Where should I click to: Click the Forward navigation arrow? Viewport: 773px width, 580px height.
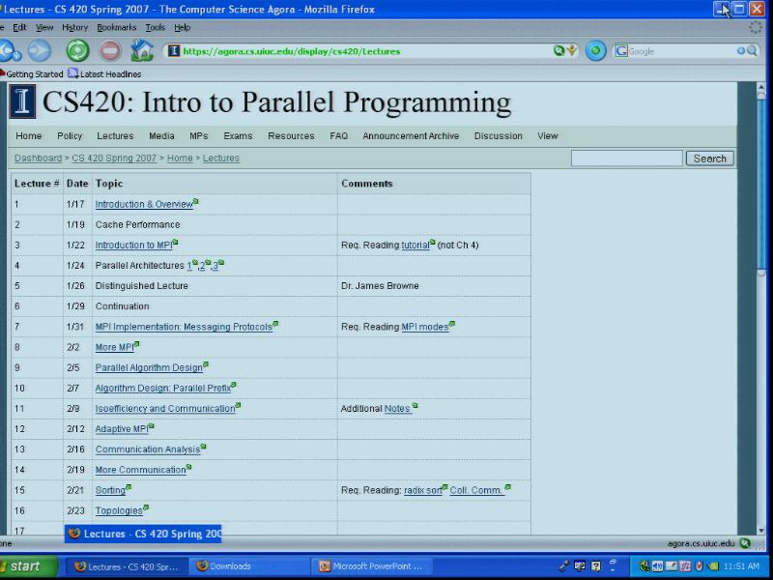40,51
